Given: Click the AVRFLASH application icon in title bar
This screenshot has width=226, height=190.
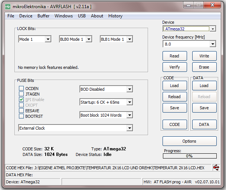Looking at the screenshot, I should pos(8,7).
